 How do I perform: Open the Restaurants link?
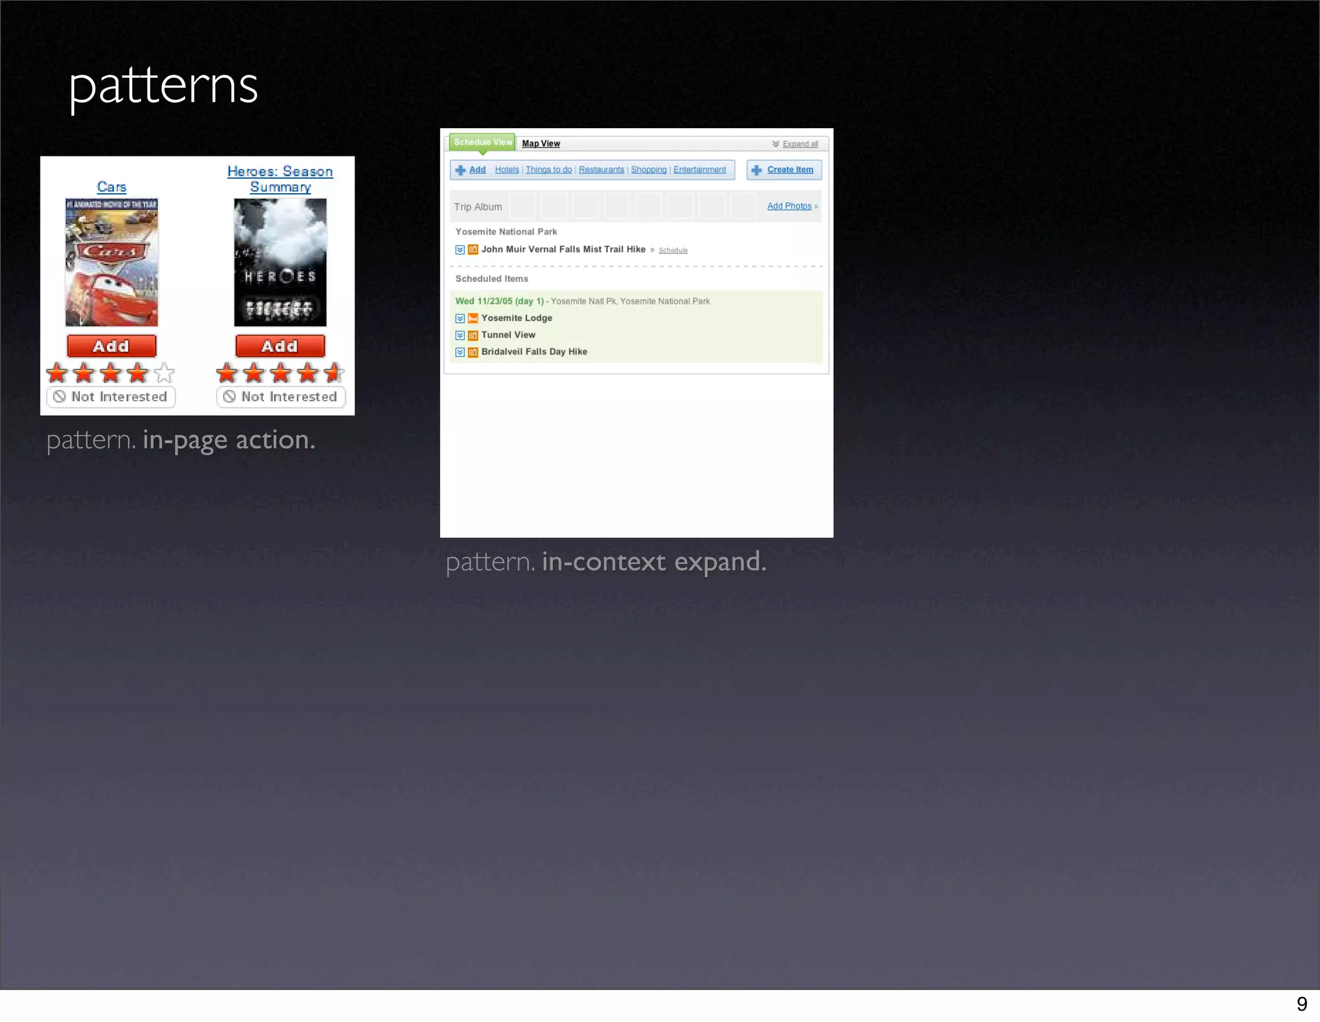pyautogui.click(x=601, y=170)
